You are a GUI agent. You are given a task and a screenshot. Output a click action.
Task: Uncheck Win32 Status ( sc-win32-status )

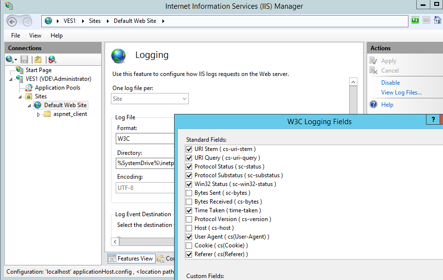point(189,184)
